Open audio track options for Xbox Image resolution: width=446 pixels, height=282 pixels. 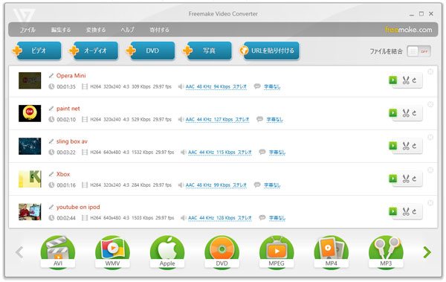[x=216, y=185]
